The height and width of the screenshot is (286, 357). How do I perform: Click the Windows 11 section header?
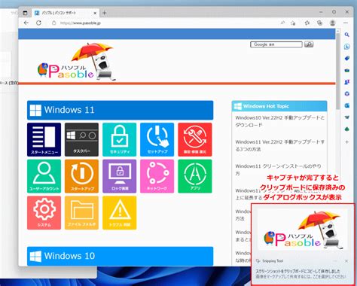120,110
